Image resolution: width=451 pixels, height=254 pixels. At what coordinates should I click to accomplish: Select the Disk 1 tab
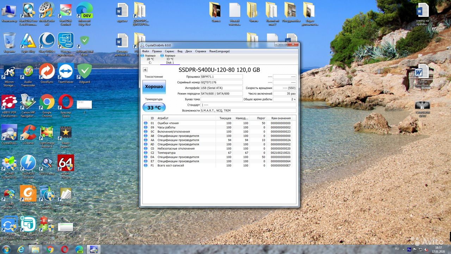pos(170,59)
